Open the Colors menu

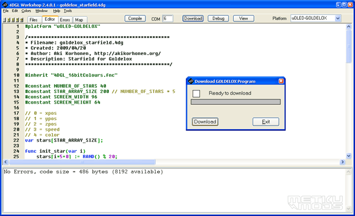pyautogui.click(x=26, y=11)
